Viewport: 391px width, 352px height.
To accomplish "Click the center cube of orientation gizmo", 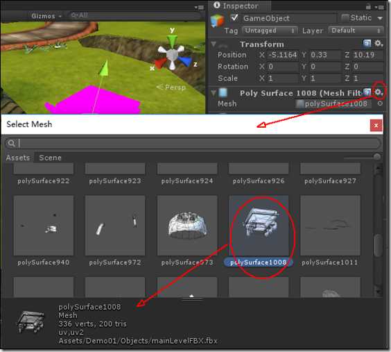I will [172, 55].
